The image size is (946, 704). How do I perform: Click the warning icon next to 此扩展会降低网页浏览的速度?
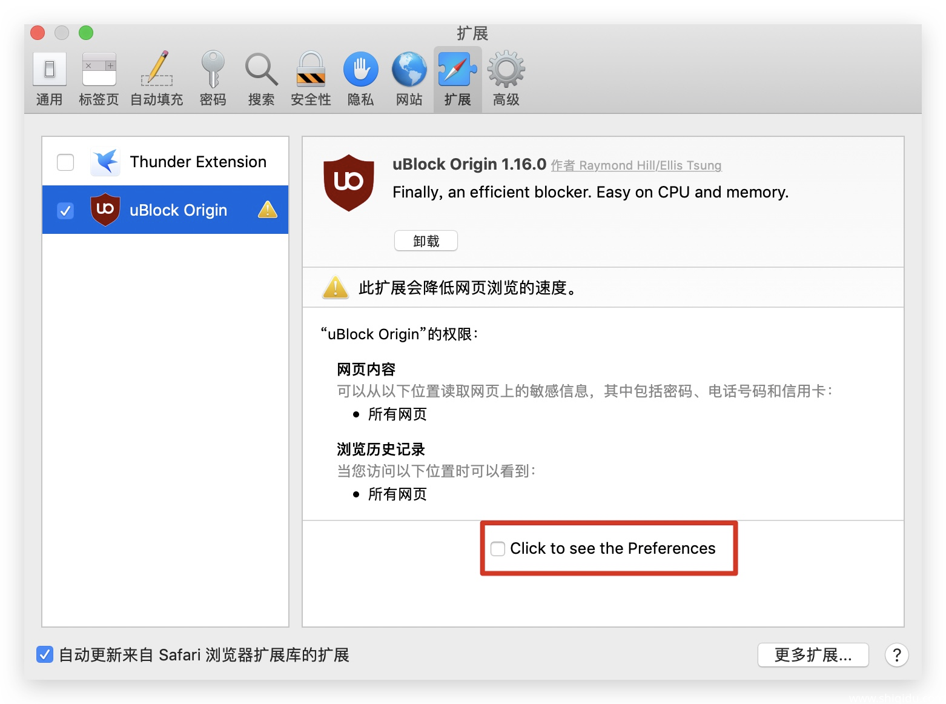(x=336, y=287)
